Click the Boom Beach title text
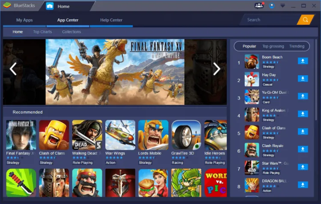This screenshot has height=204, width=321. point(272,57)
